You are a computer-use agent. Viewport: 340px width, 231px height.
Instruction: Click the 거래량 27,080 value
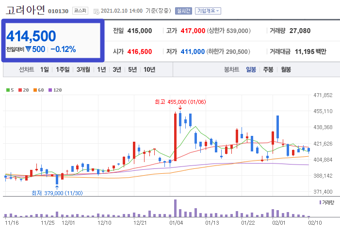click(300, 31)
